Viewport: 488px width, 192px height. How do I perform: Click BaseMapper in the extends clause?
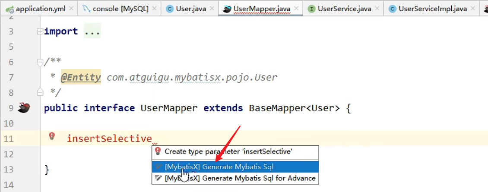pos(278,108)
